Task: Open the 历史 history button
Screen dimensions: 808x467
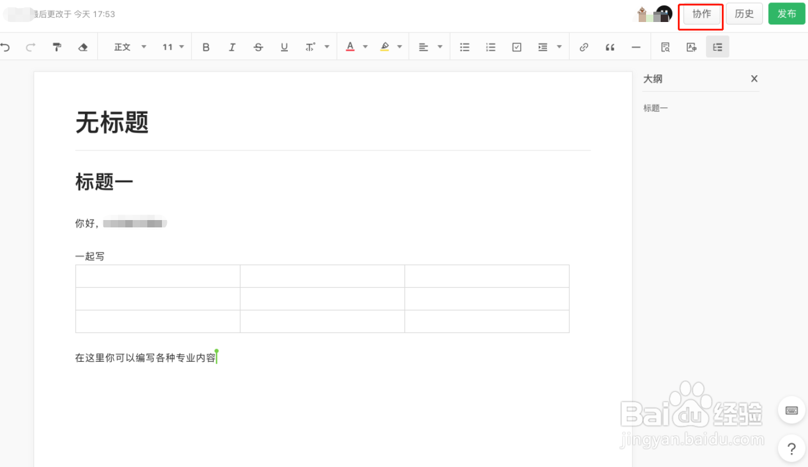Action: pos(744,14)
